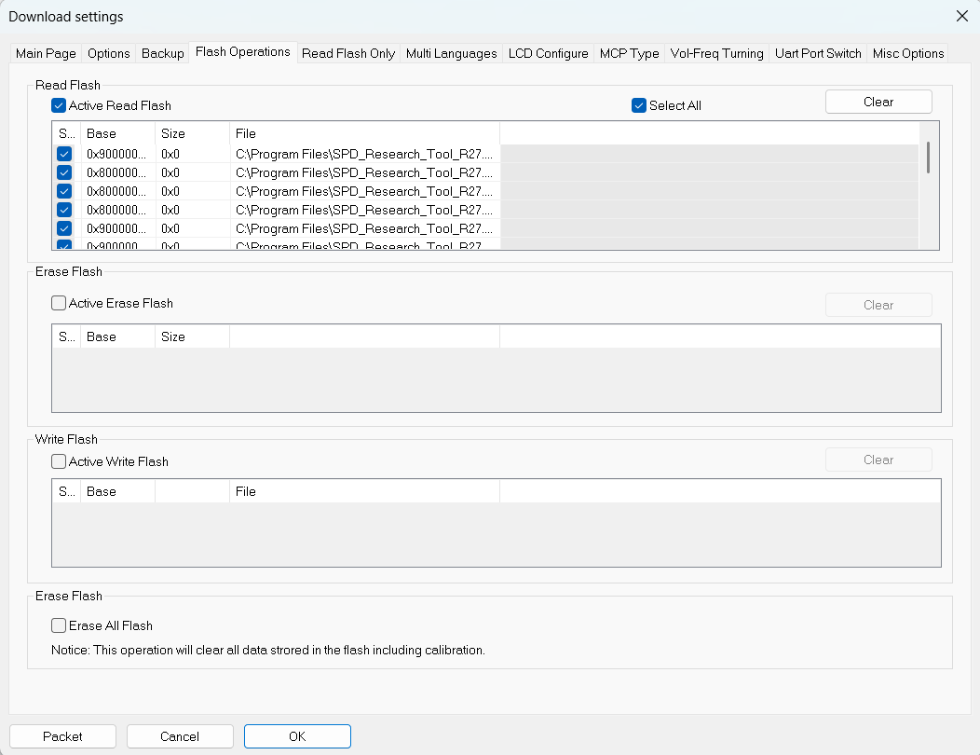
Task: Click the Read Flash list vertical scrollbar
Action: [928, 158]
